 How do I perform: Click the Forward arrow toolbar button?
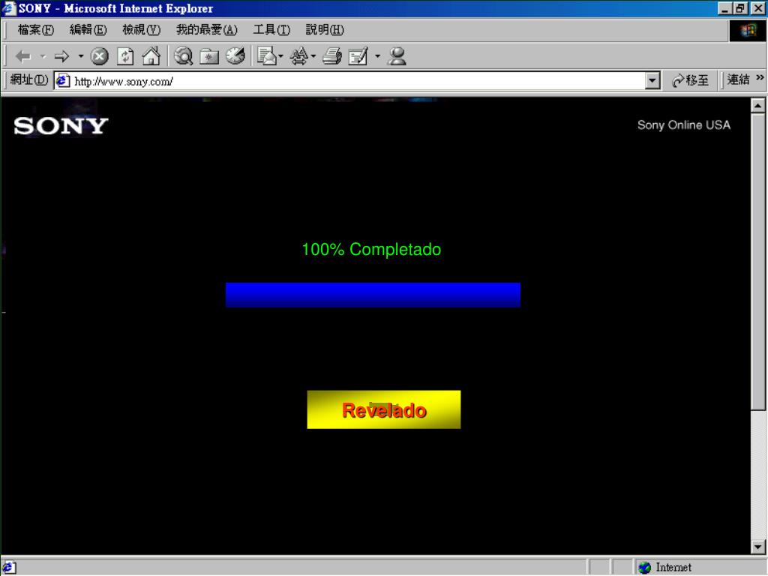(x=61, y=56)
